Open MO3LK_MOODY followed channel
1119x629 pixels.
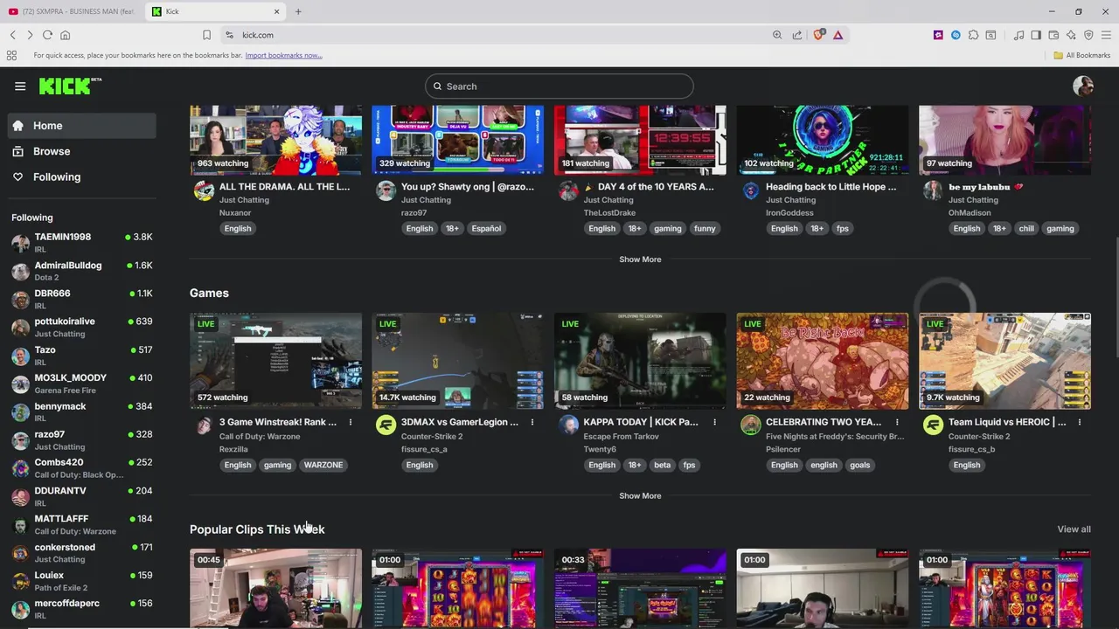coord(82,384)
